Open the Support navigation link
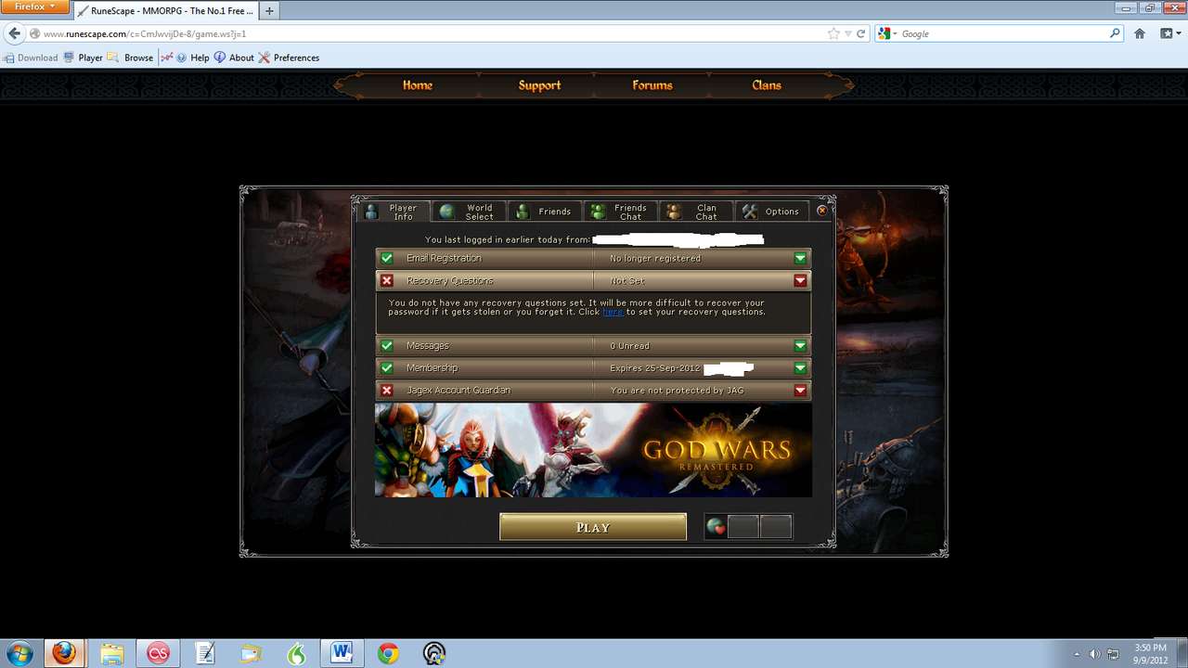The width and height of the screenshot is (1188, 668). point(539,84)
